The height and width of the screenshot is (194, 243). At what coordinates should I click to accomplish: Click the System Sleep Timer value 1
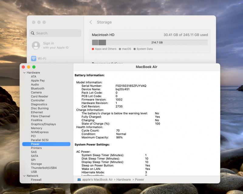click(x=146, y=155)
